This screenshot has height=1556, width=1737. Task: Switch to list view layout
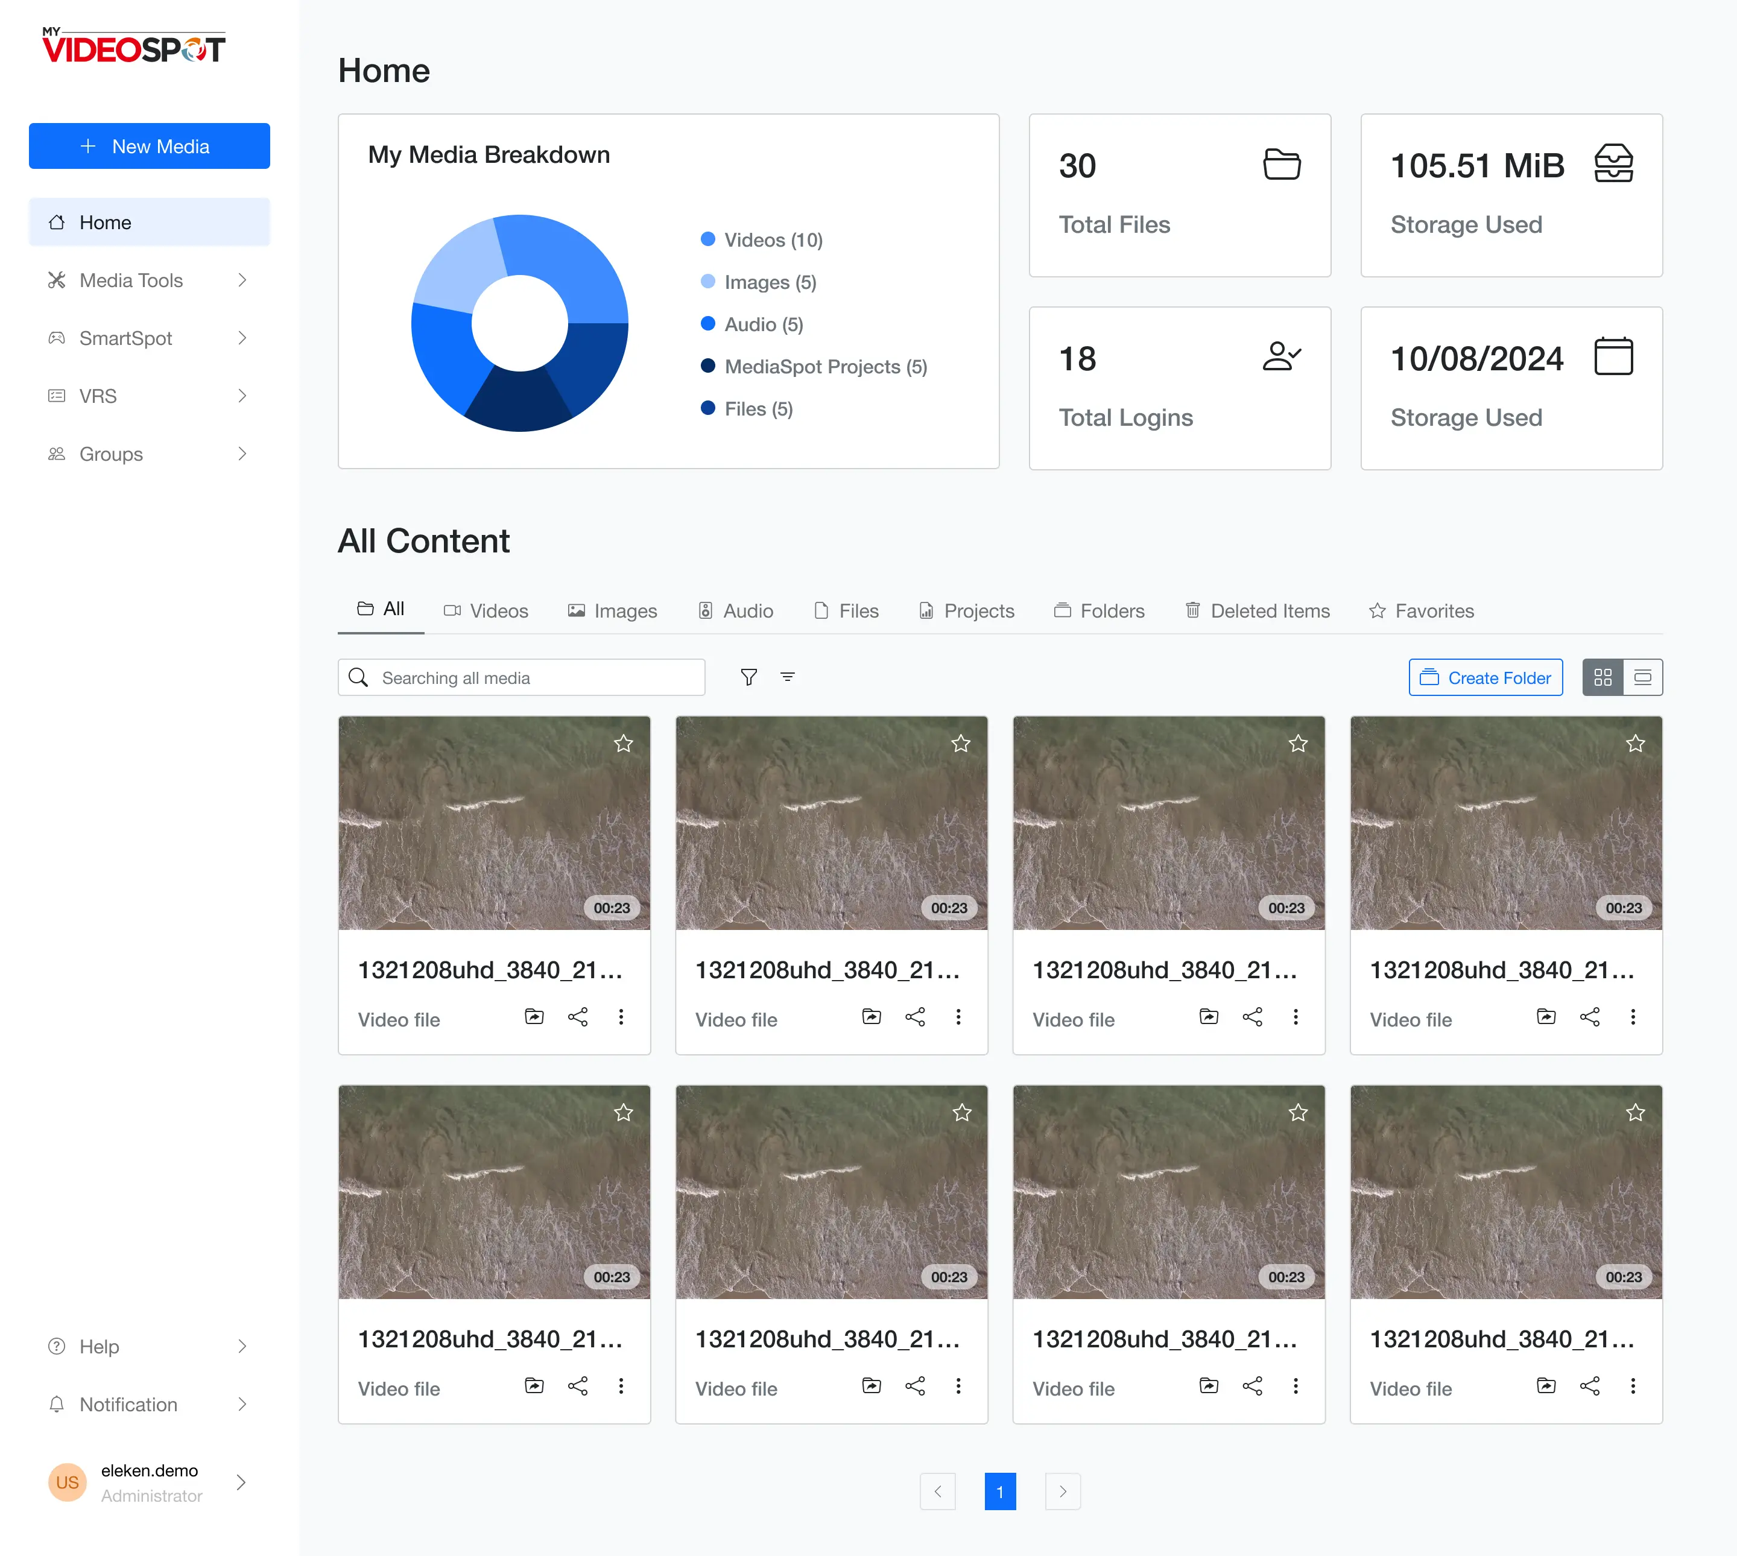coord(1642,677)
